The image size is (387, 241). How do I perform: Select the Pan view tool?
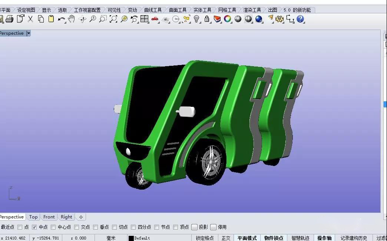click(71, 19)
